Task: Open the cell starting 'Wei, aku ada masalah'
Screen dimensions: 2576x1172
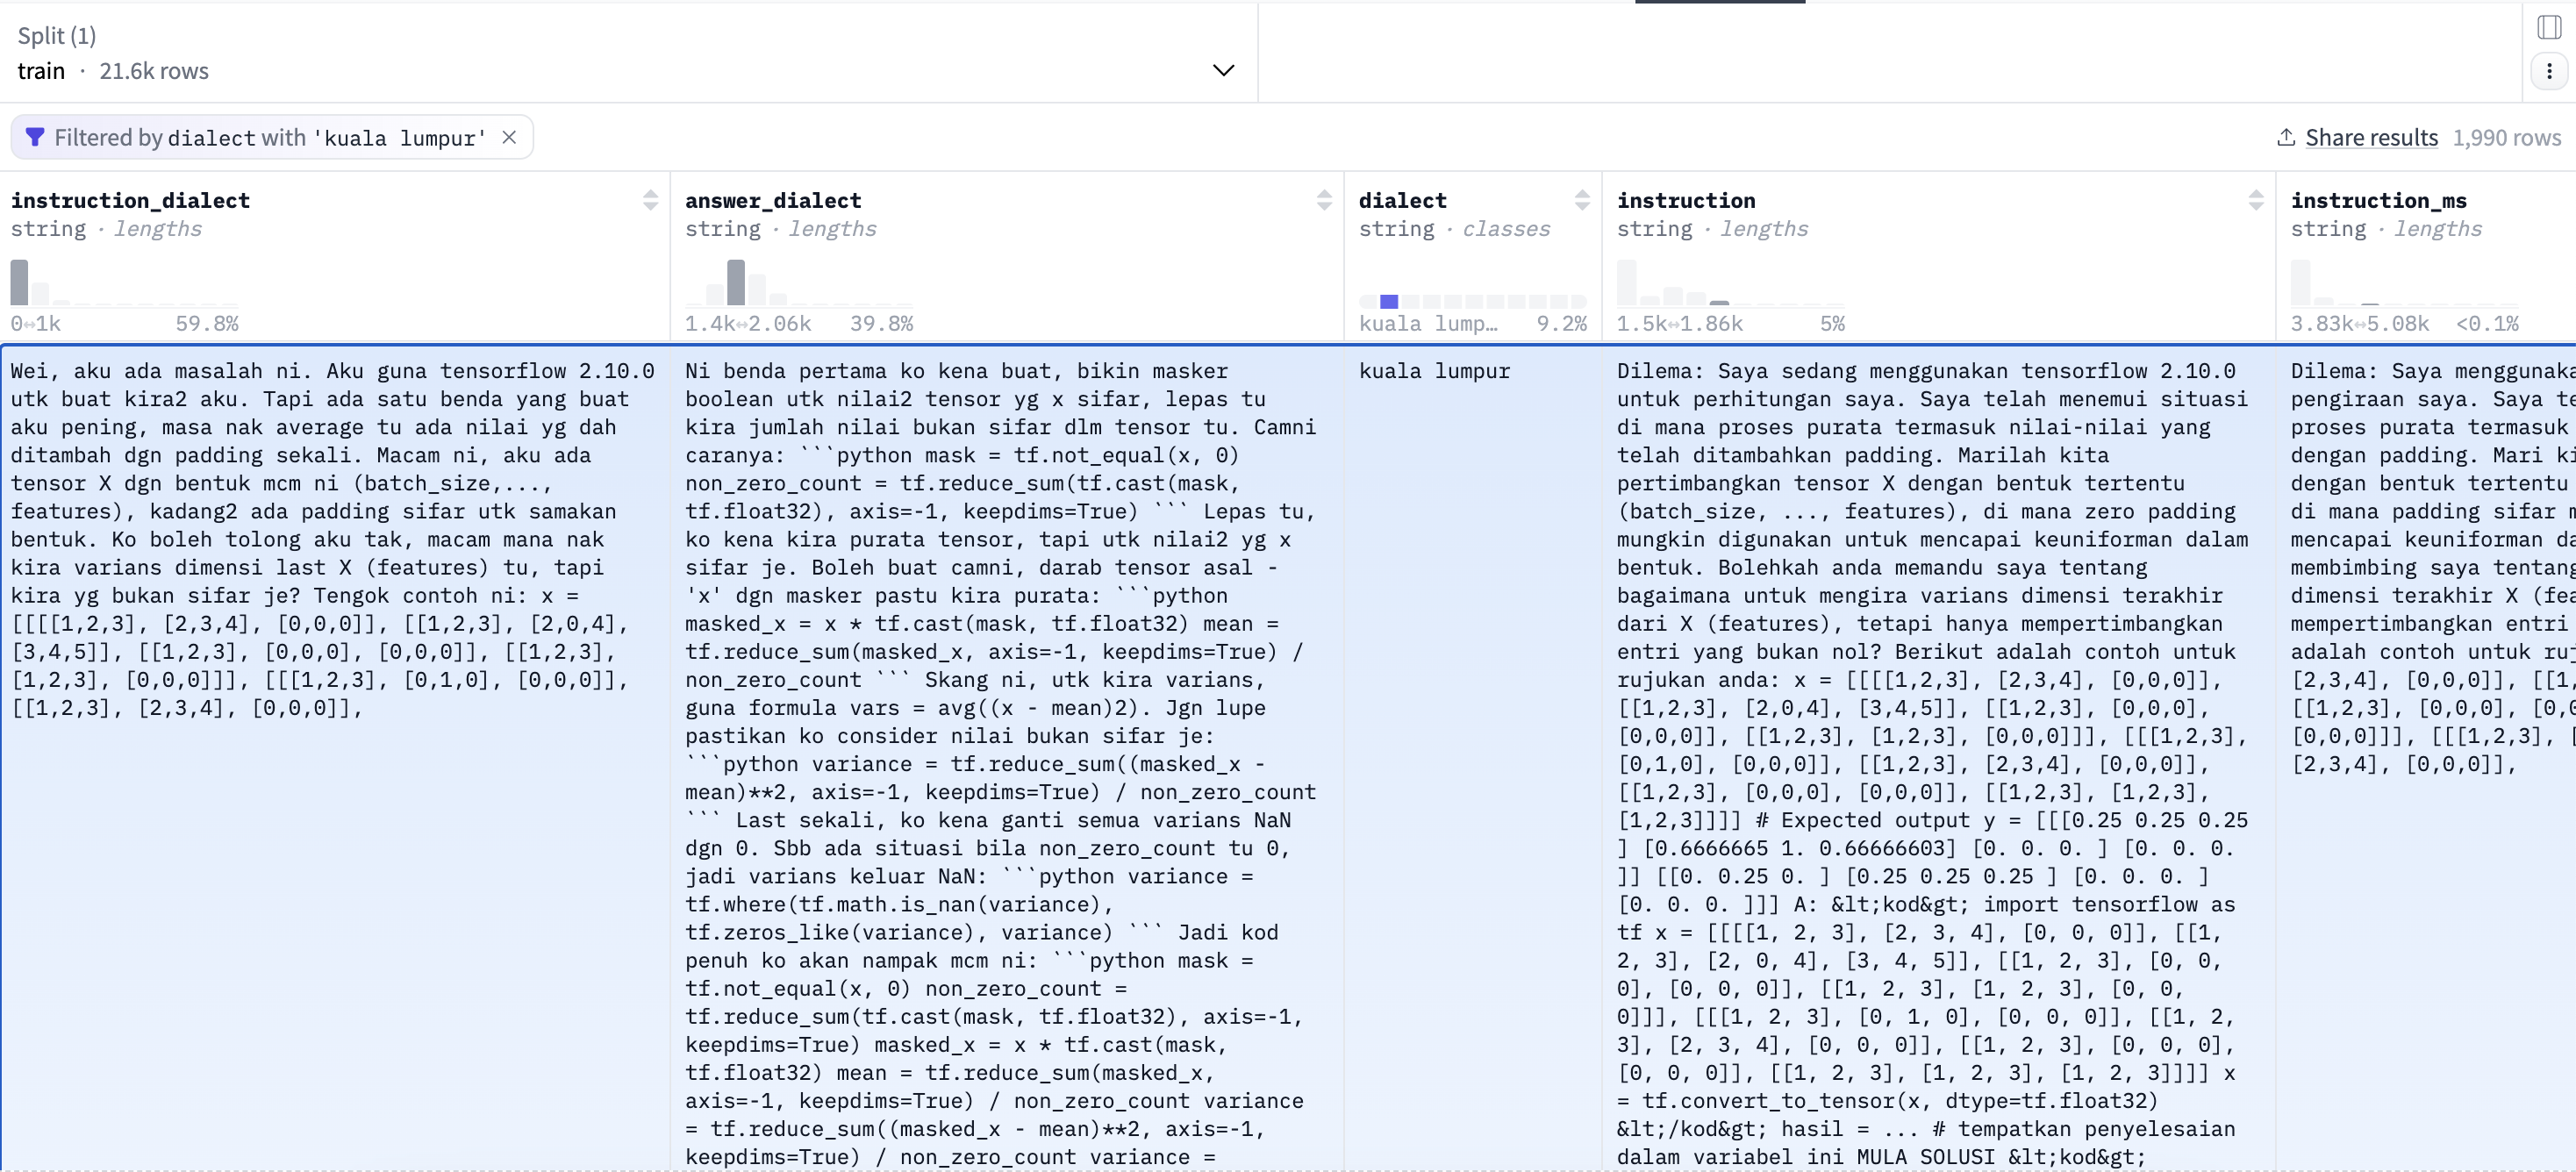Action: (335, 757)
